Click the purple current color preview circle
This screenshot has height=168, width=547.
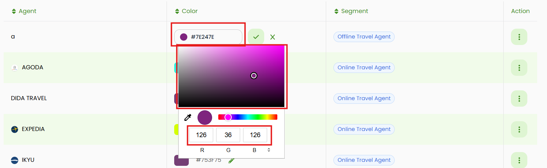205,118
